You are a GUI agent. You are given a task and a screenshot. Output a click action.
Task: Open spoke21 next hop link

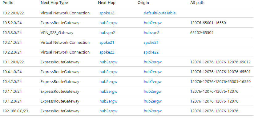point(107,43)
